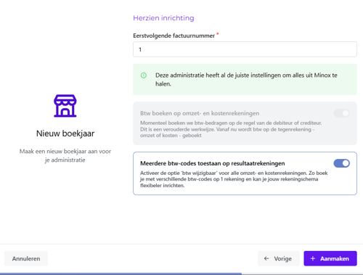Cancel with the Annuleren button
363x275 pixels.
pyautogui.click(x=26, y=258)
